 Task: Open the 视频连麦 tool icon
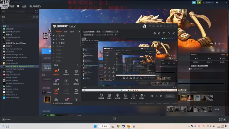pyautogui.click(x=56, y=82)
